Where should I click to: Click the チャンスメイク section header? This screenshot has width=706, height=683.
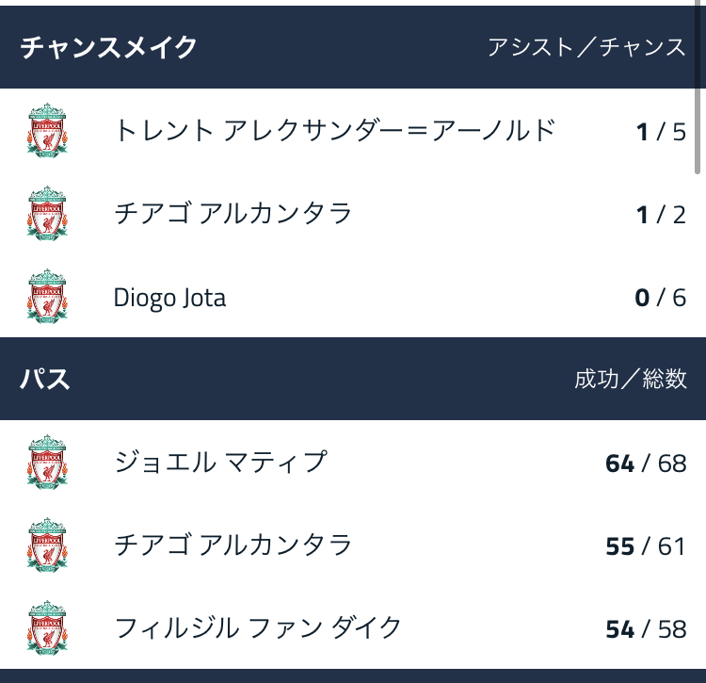pyautogui.click(x=109, y=47)
